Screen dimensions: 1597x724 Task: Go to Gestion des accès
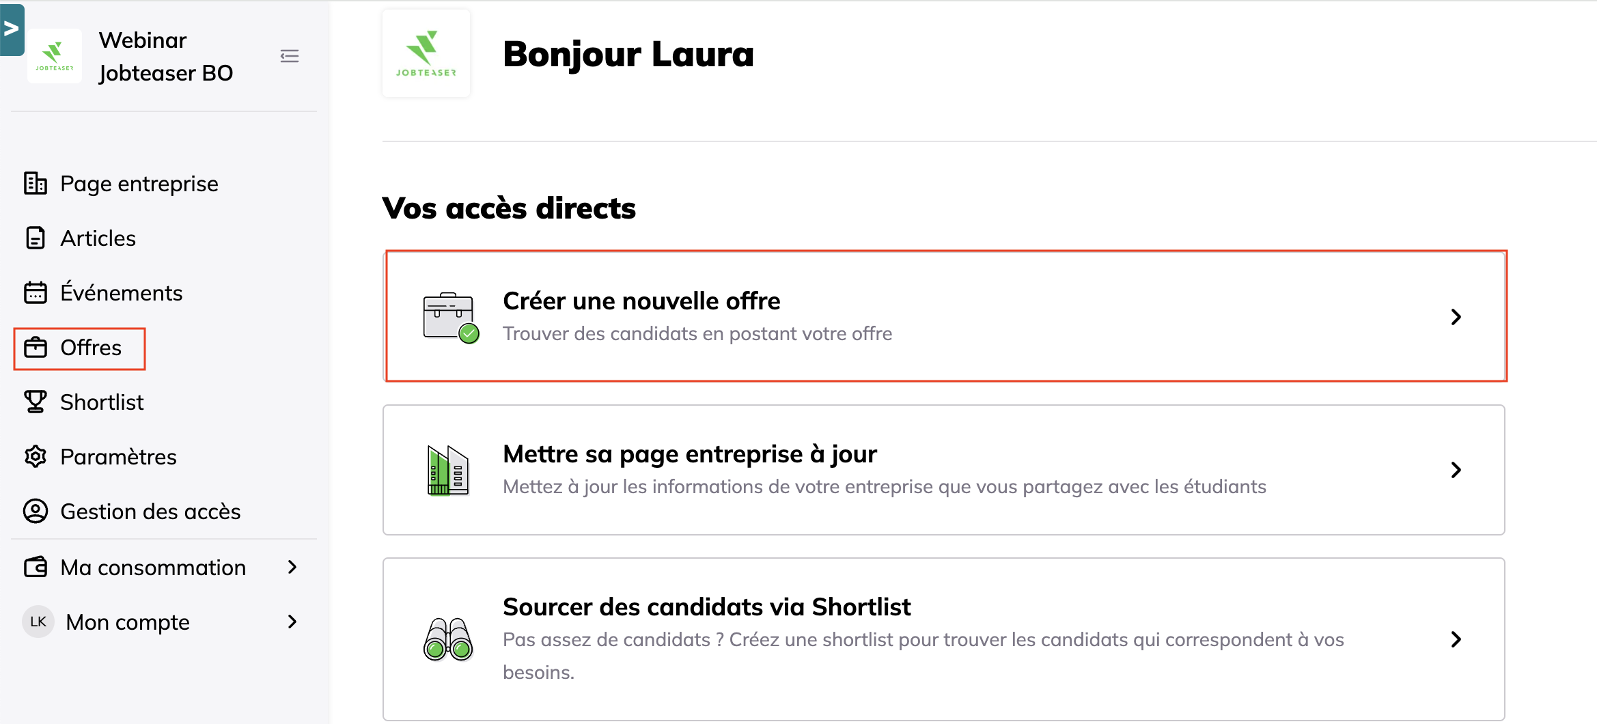(x=150, y=512)
